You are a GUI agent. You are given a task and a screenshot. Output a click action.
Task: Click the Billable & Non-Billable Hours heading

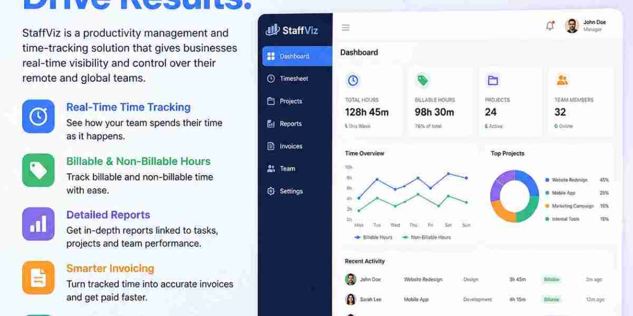click(138, 161)
